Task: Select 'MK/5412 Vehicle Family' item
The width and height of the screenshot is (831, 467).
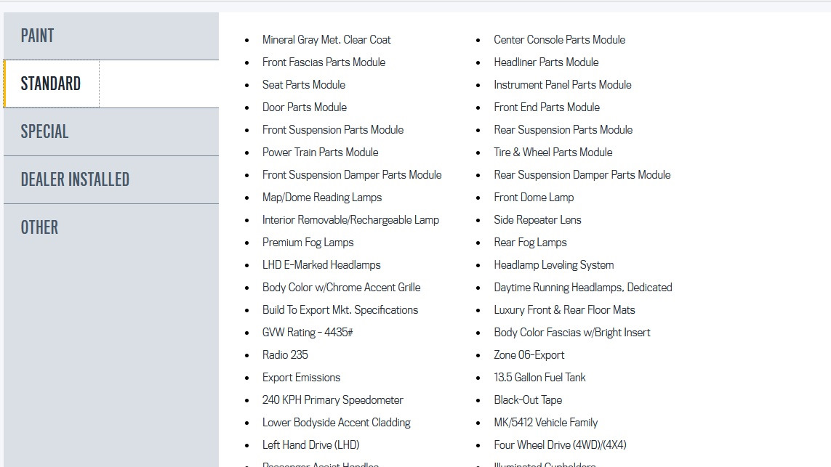Action: 546,423
